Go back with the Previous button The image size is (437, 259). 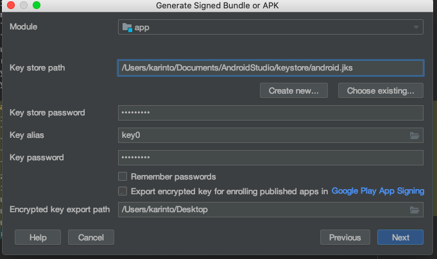pyautogui.click(x=345, y=237)
